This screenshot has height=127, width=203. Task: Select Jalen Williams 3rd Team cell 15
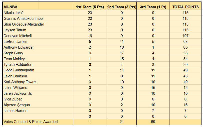pos(153,88)
